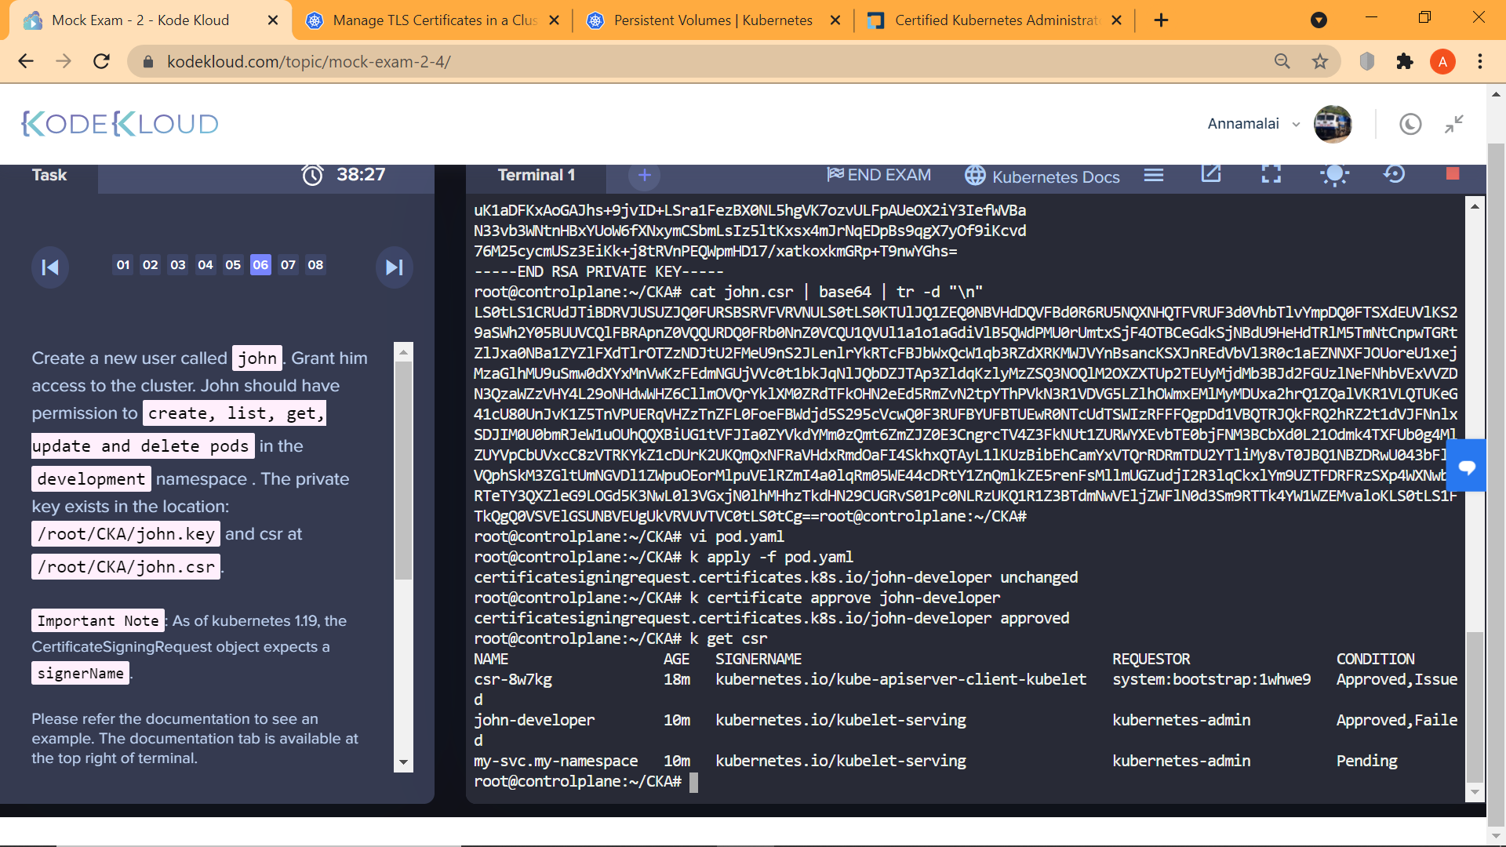Viewport: 1506px width, 847px height.
Task: Toggle dark mode moon icon in header
Action: 1410,124
